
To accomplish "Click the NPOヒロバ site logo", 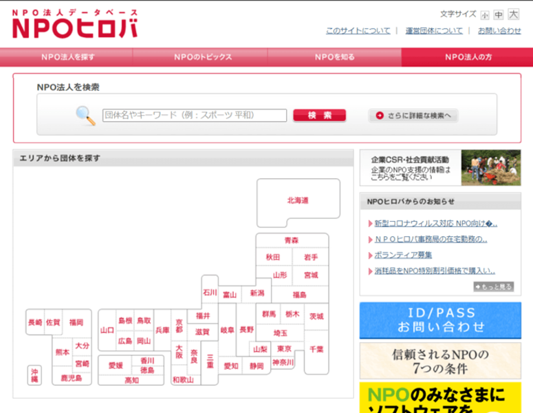I will (74, 24).
